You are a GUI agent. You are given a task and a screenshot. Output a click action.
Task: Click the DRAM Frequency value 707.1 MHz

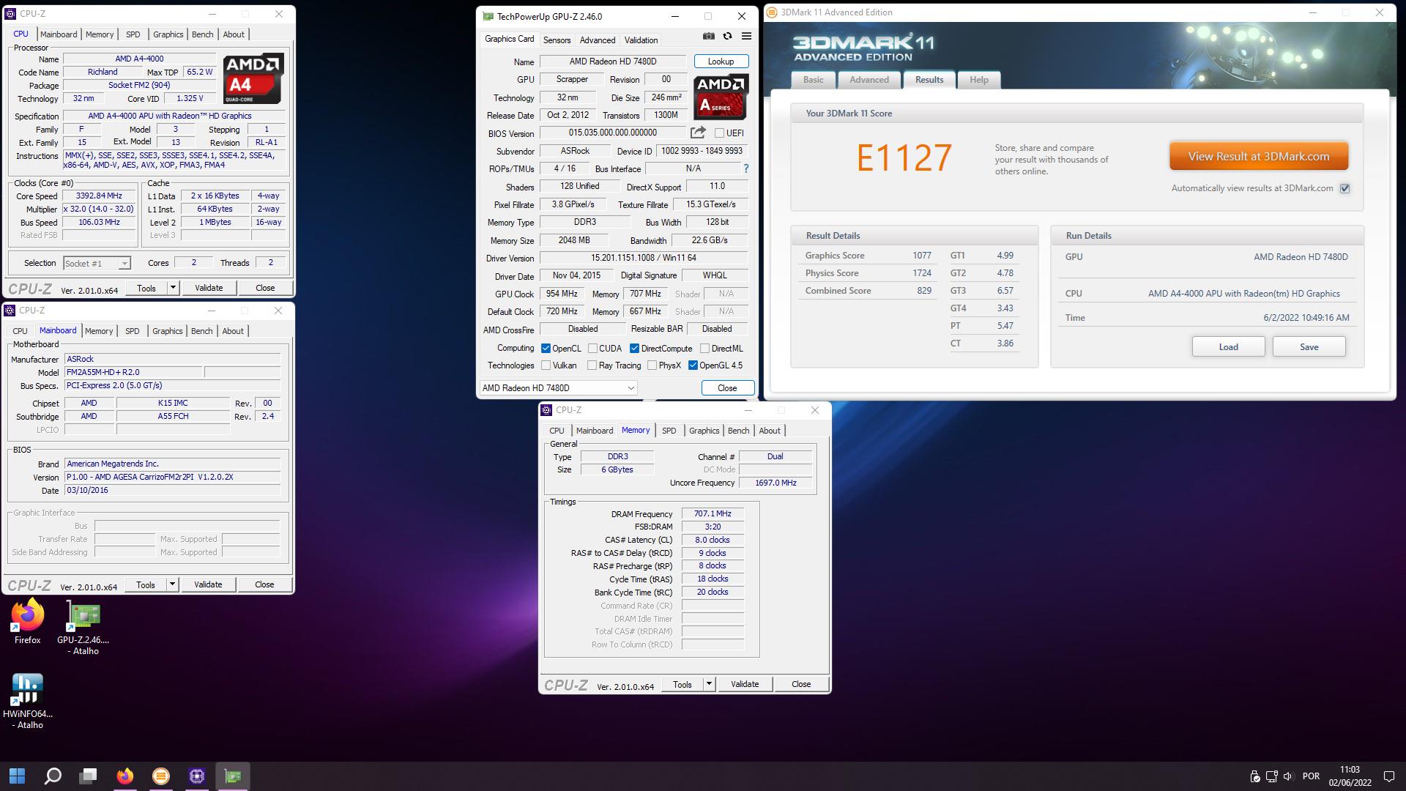pyautogui.click(x=713, y=514)
